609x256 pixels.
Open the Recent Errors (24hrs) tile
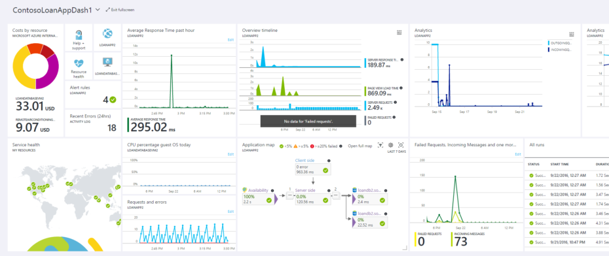coord(92,123)
